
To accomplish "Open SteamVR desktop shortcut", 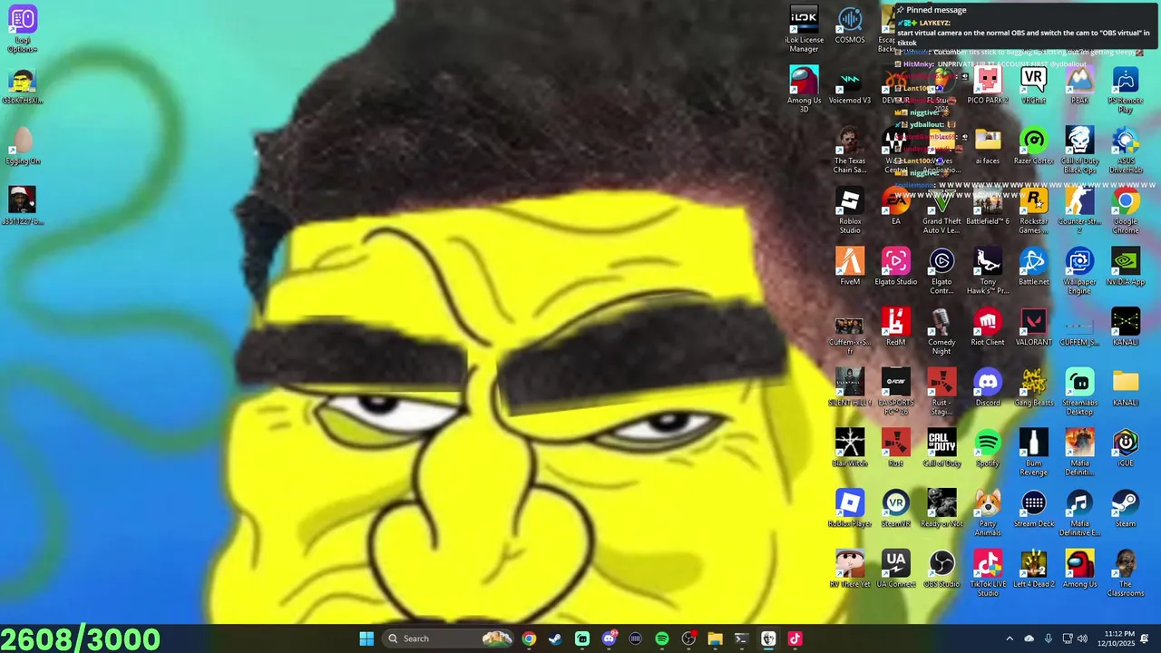I will pyautogui.click(x=896, y=509).
